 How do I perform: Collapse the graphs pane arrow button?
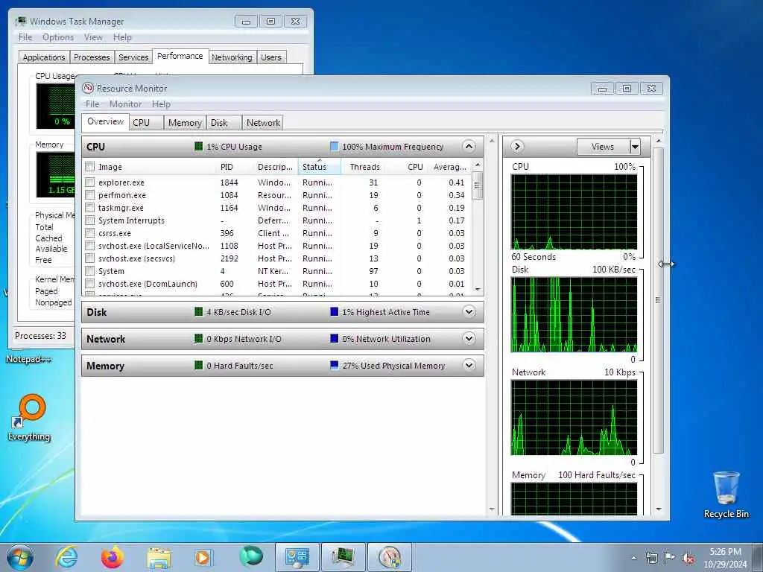[x=517, y=147]
